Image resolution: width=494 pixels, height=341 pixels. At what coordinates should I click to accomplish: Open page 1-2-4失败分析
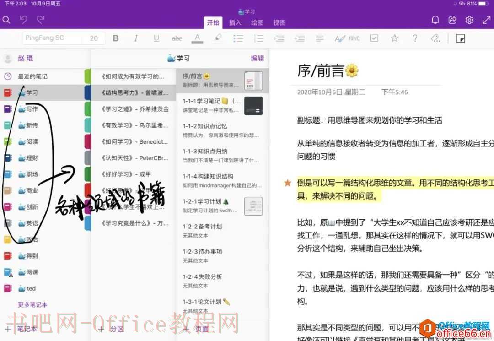click(222, 281)
